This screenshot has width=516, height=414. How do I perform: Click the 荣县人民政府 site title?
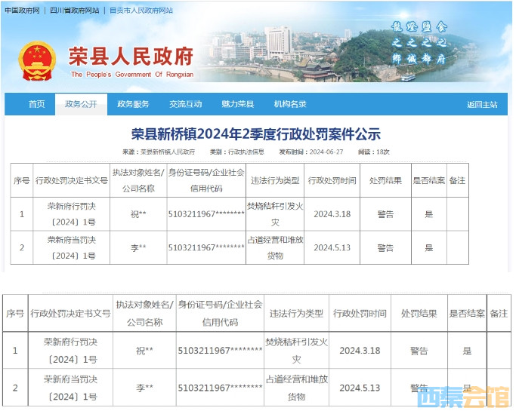(131, 57)
